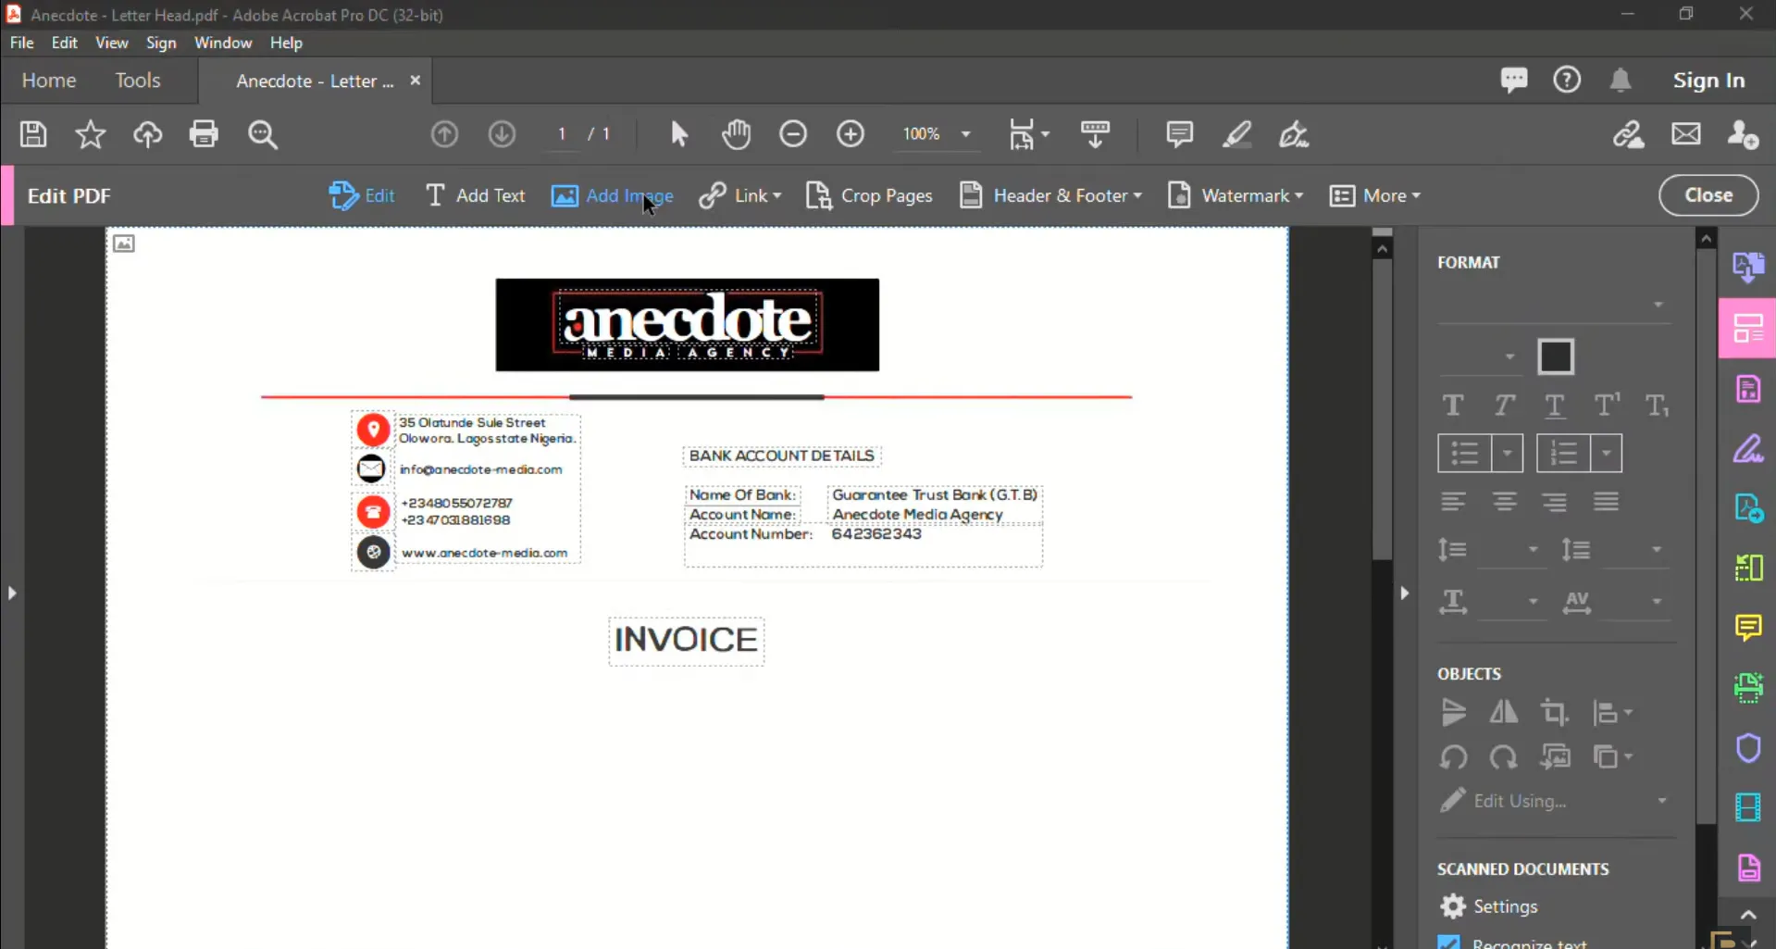Zoom in with the plus icon
Image resolution: width=1776 pixels, height=949 pixels.
click(851, 134)
